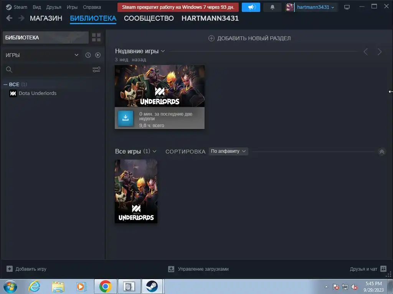Click the Windows 7 end-of-support warning banner
This screenshot has height=294, width=393.
click(x=178, y=7)
